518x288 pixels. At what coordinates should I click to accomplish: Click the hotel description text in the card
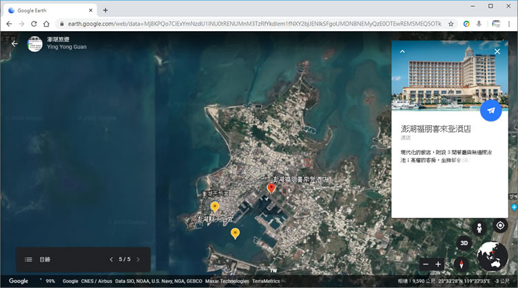(x=446, y=156)
